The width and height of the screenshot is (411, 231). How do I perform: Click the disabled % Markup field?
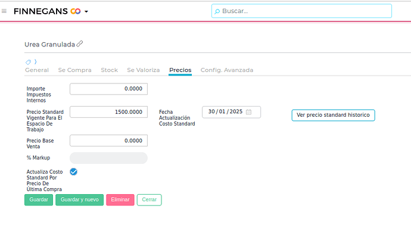click(108, 158)
